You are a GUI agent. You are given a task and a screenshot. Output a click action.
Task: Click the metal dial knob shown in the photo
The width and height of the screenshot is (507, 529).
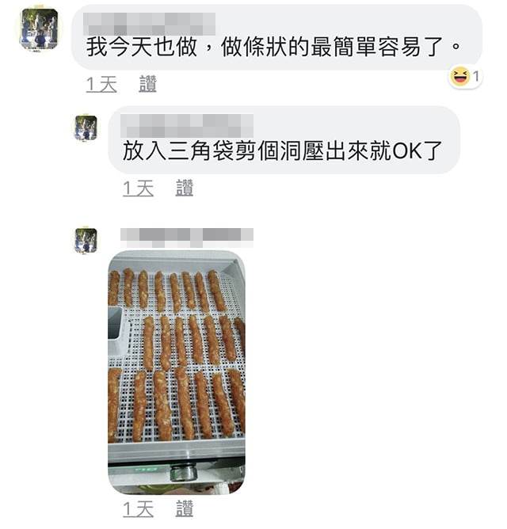[183, 472]
